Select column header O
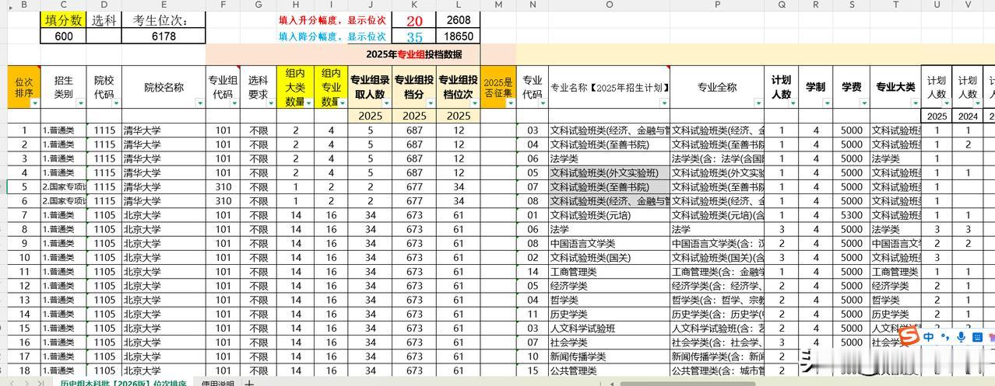 coord(609,5)
